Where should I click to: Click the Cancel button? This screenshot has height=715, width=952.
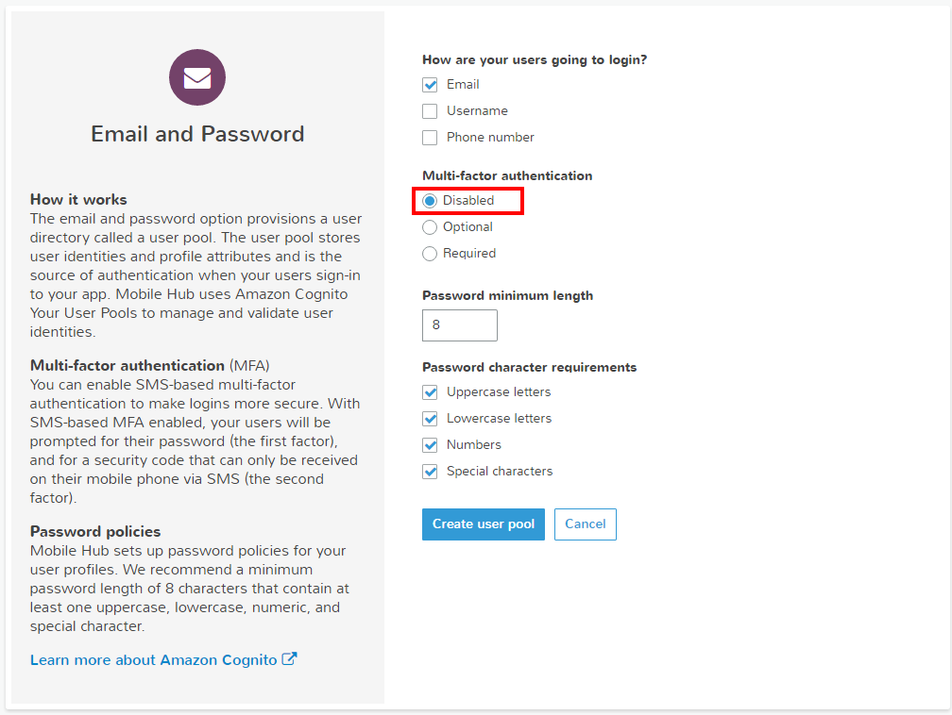[586, 524]
